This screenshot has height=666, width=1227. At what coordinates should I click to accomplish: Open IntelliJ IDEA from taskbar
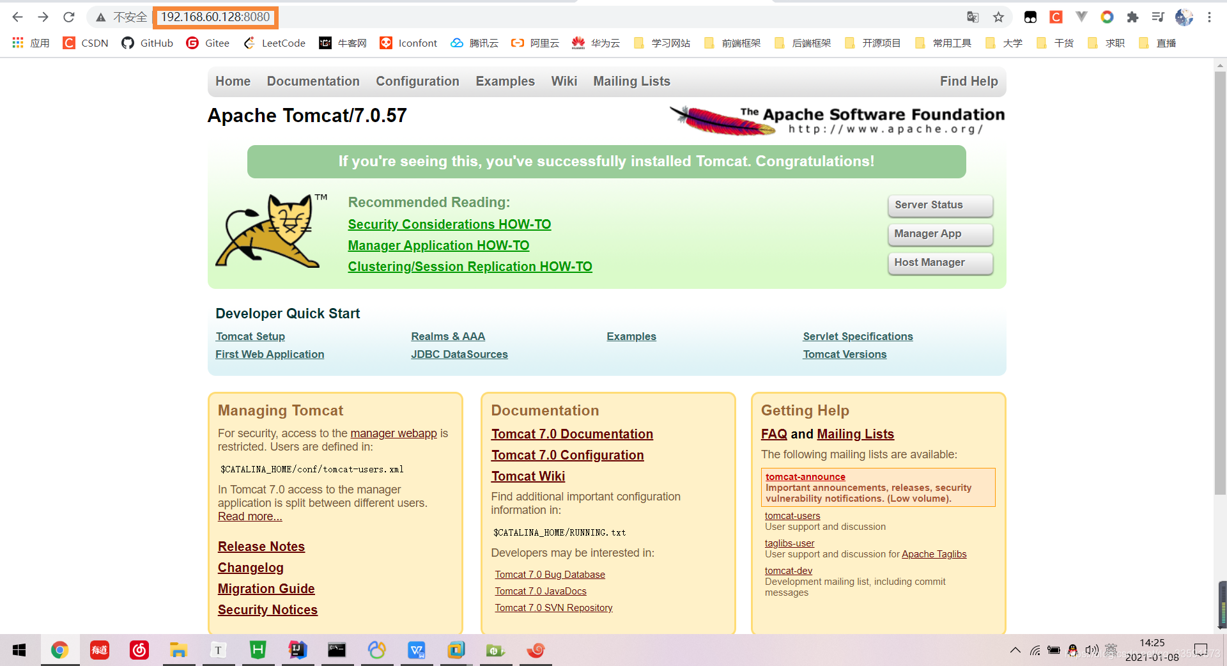coord(298,650)
